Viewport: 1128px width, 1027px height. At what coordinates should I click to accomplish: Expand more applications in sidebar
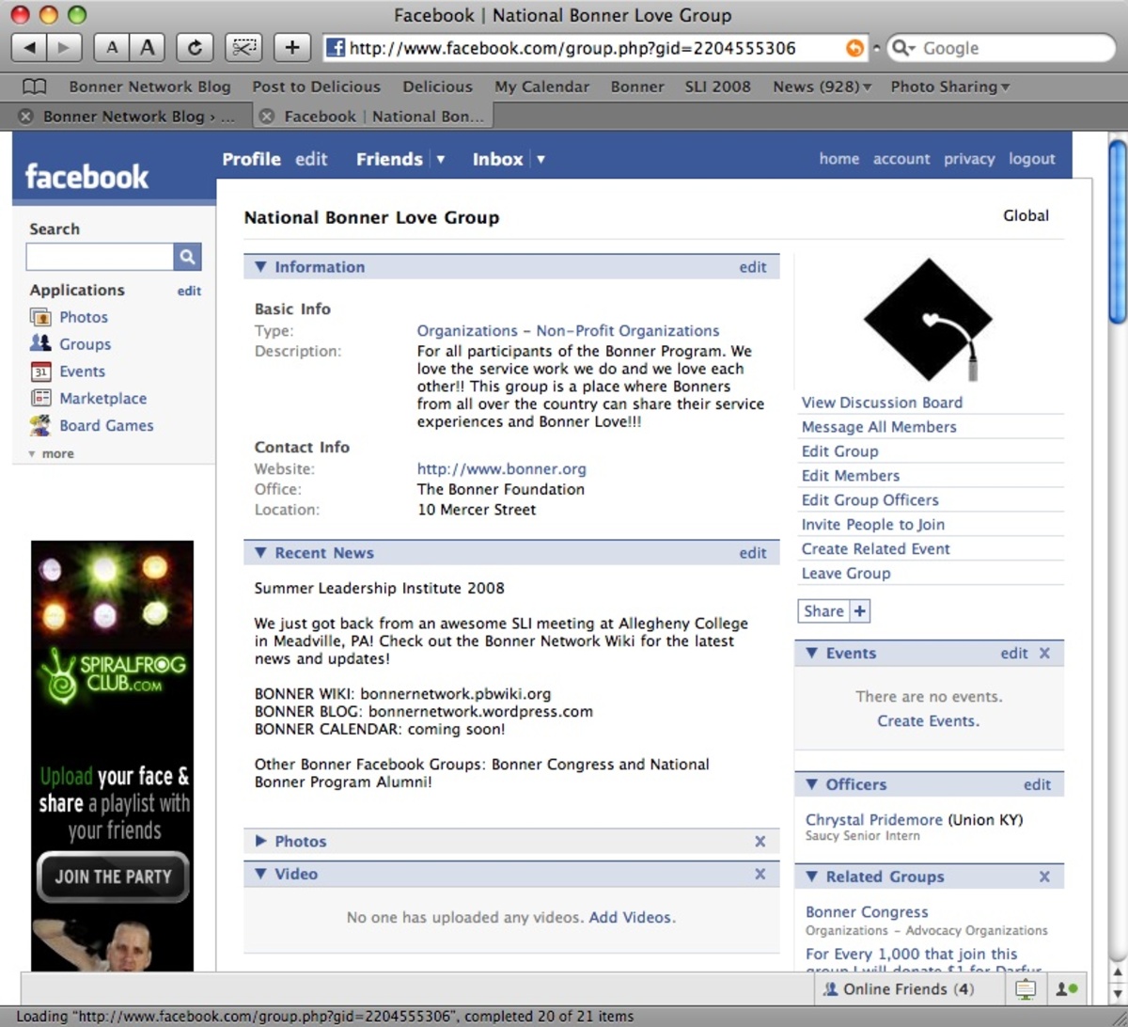pyautogui.click(x=51, y=453)
